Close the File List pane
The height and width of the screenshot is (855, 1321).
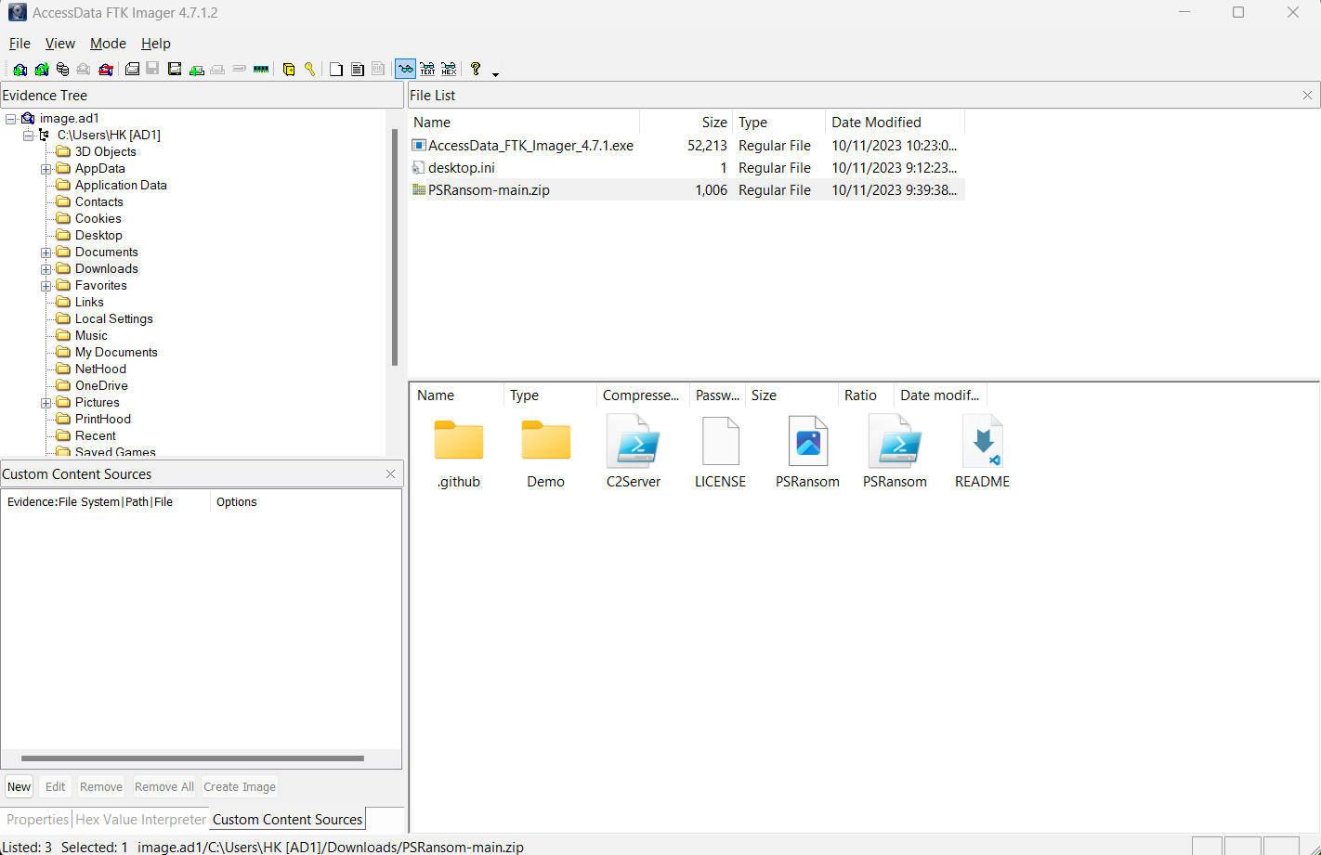(1307, 96)
